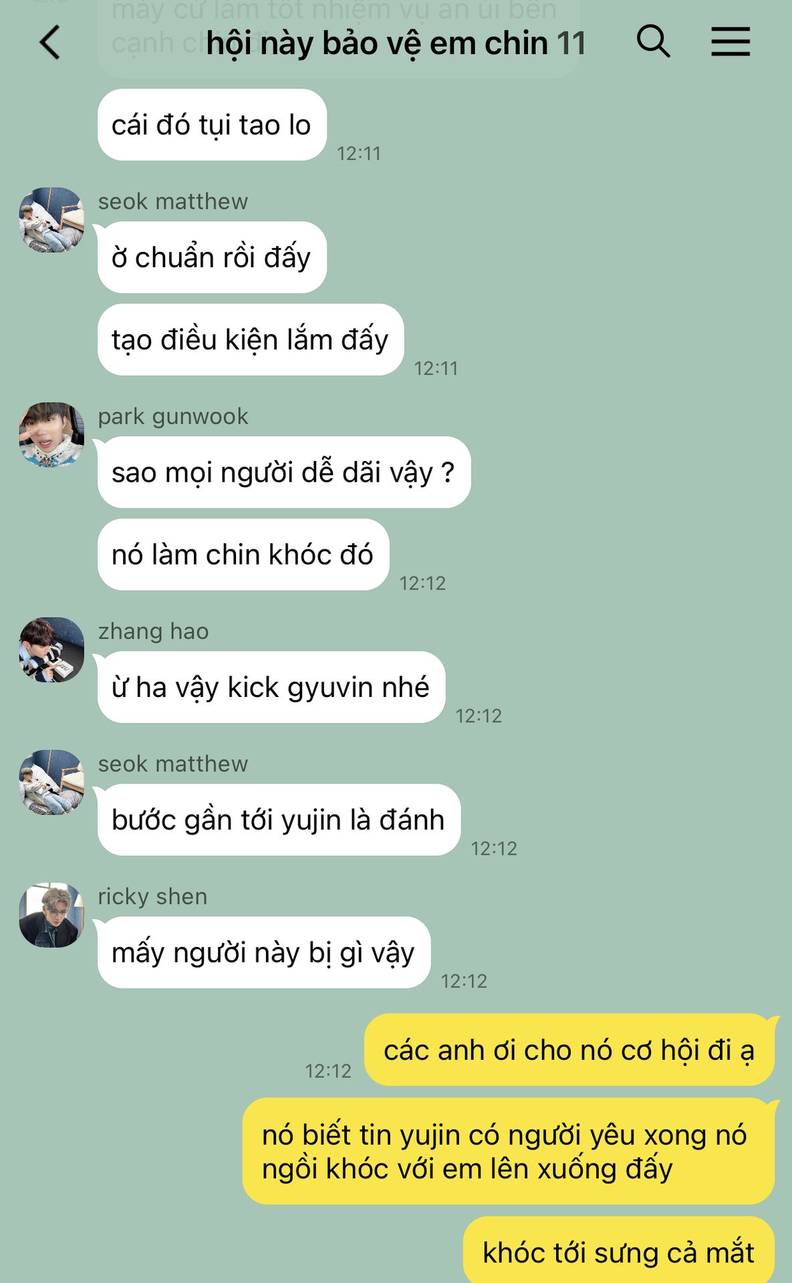Tap yellow message "các anh ơi cho nó cơ hội"
Image resolution: width=792 pixels, height=1283 pixels.
tap(569, 1050)
